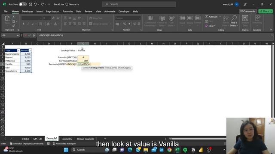Click the Comma Style icon
Image resolution: width=275 pixels, height=154 pixels.
[x=129, y=24]
